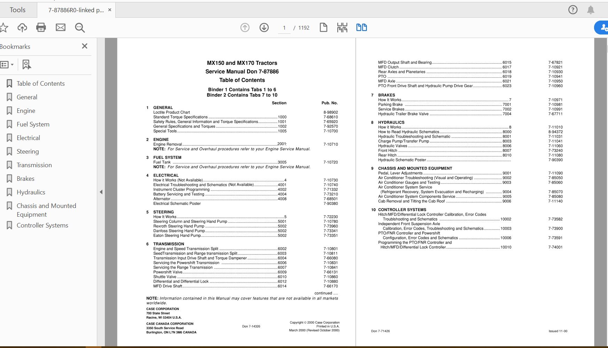Select the Transmission bookmark
This screenshot has height=348, width=608.
point(34,165)
